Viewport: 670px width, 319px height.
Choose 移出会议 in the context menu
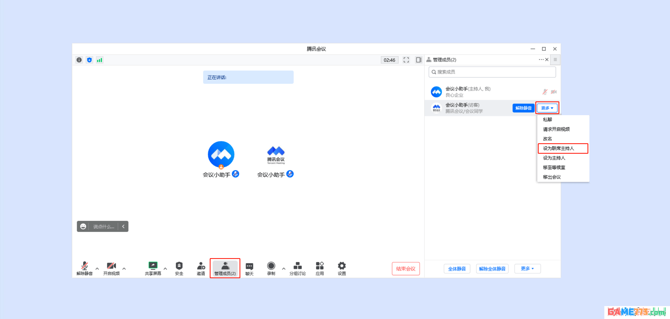(552, 177)
